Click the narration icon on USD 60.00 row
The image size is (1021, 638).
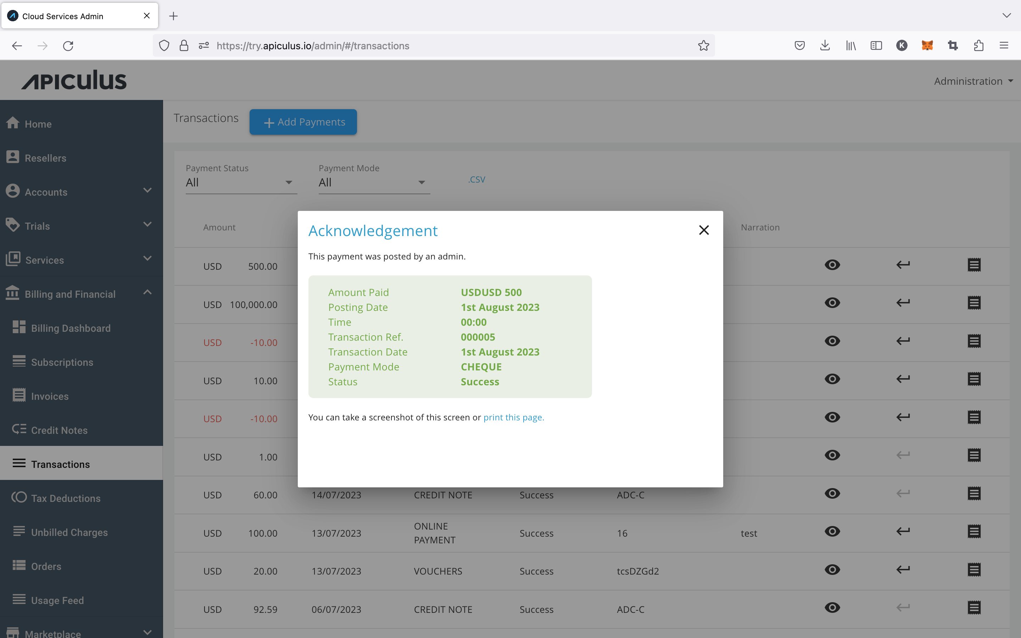coord(973,495)
